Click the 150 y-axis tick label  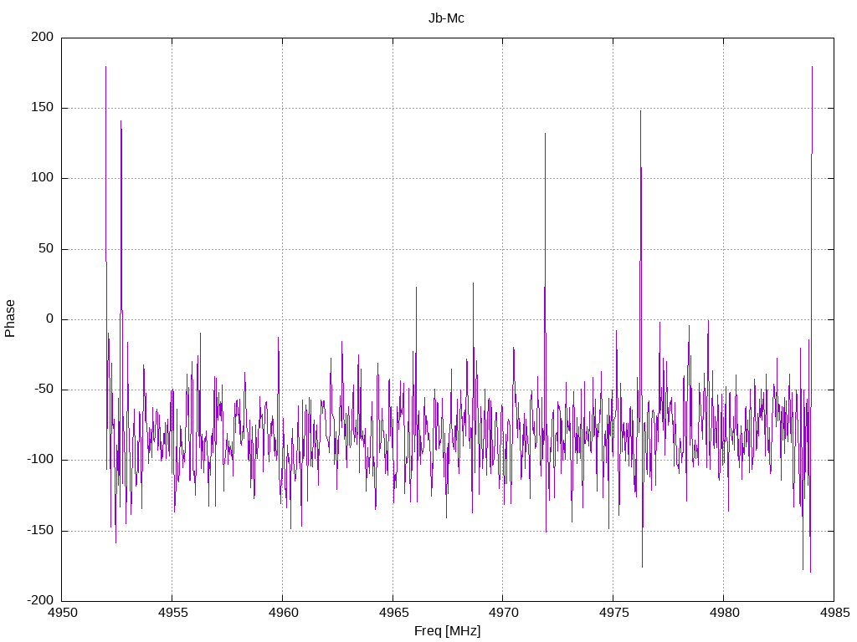point(43,108)
